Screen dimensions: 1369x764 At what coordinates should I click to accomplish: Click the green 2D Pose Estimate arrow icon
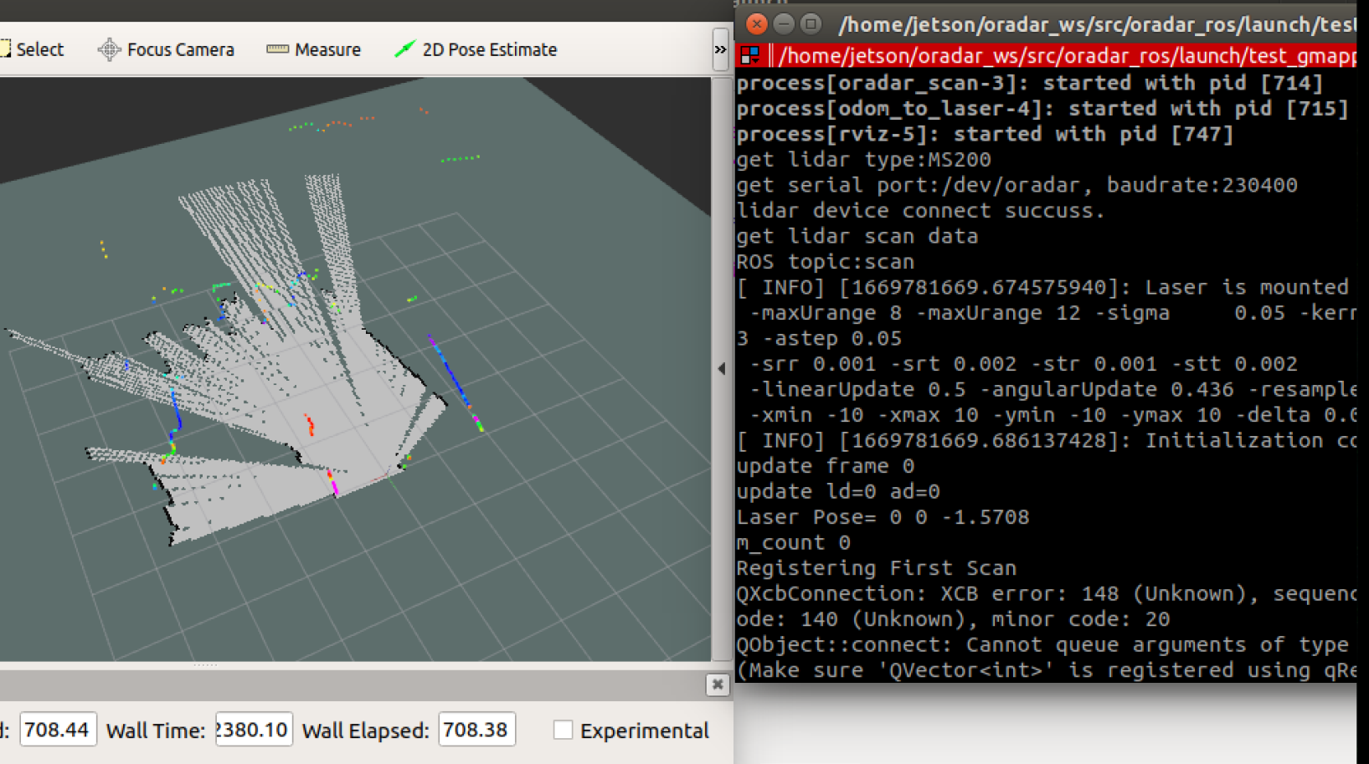[404, 49]
